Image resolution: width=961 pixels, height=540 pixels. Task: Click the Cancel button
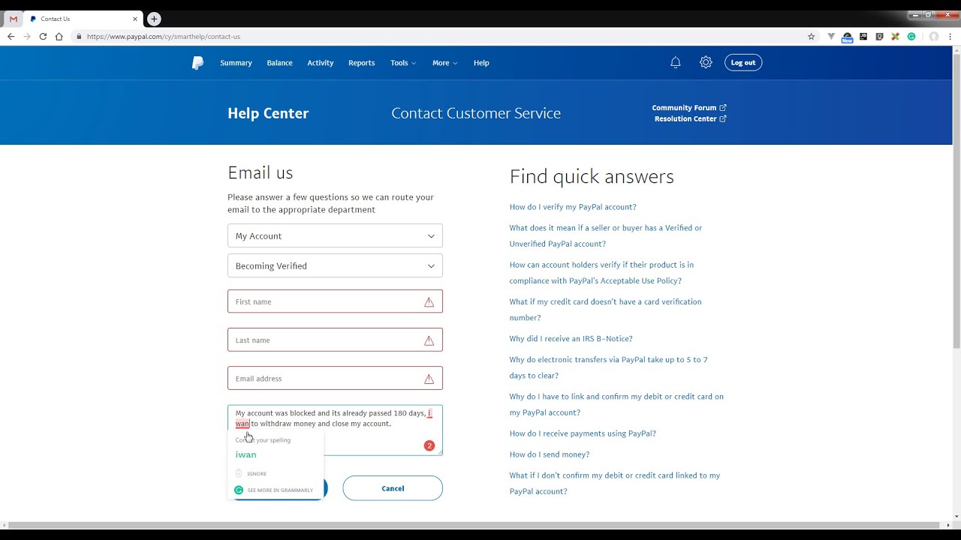pyautogui.click(x=393, y=488)
